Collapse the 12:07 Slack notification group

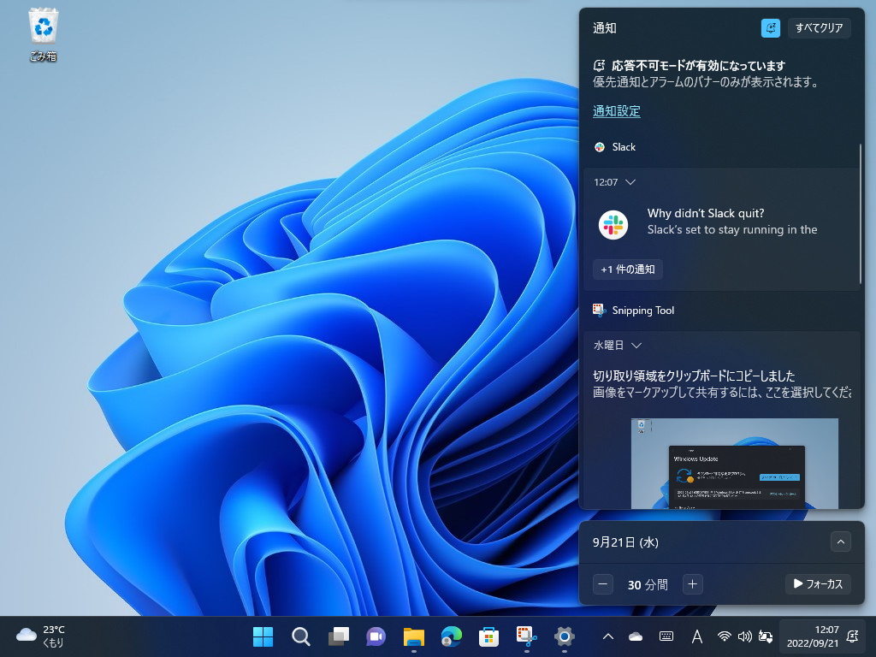[630, 182]
